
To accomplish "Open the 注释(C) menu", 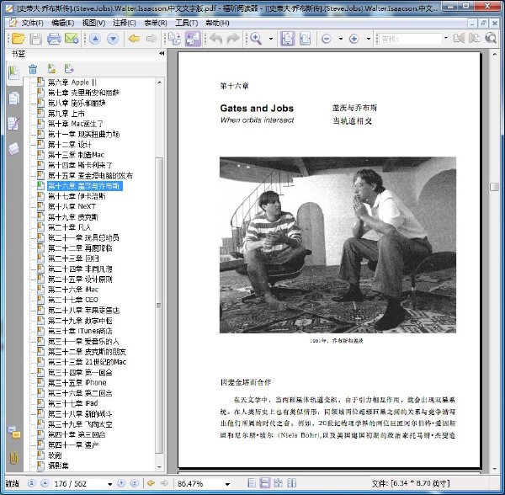I will click(125, 23).
